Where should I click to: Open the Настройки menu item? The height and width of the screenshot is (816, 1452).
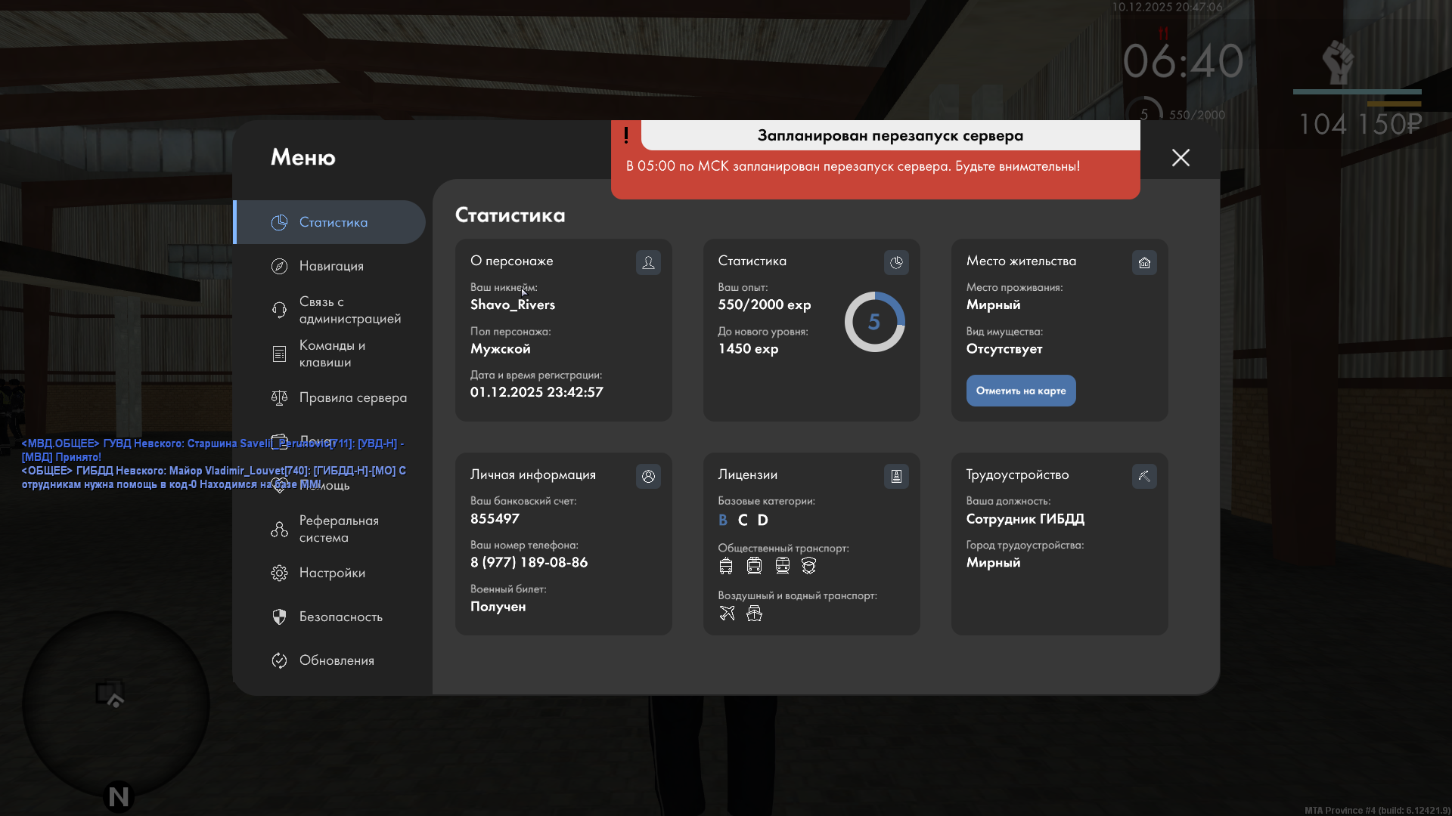point(332,573)
